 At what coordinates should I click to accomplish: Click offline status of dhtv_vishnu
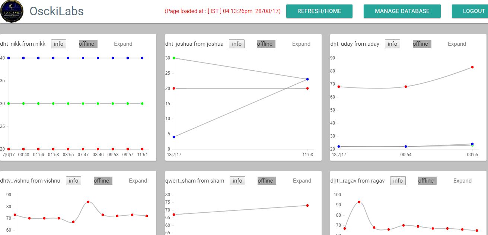103,181
